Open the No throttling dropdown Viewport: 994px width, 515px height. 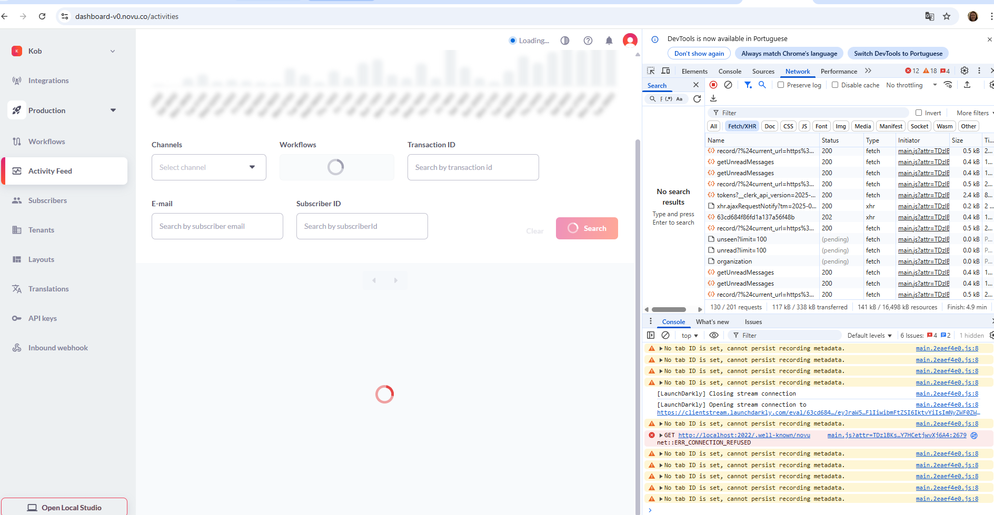pos(911,85)
